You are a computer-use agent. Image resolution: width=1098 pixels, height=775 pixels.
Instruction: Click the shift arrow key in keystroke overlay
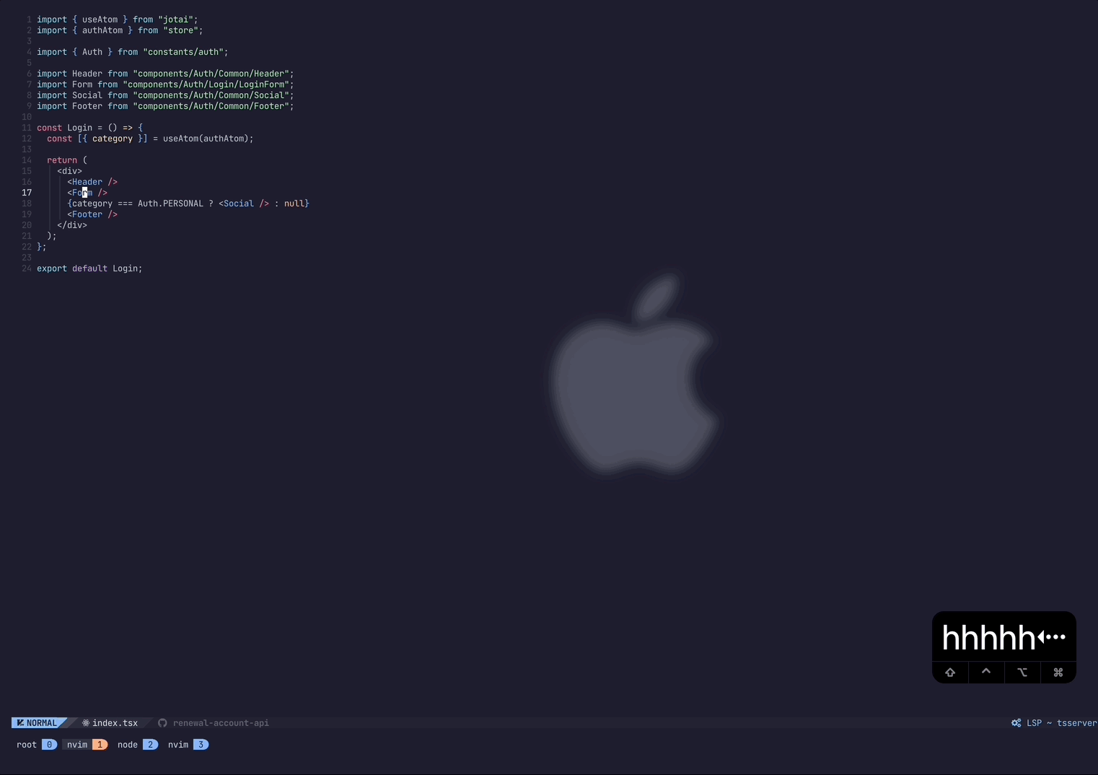[x=949, y=672]
